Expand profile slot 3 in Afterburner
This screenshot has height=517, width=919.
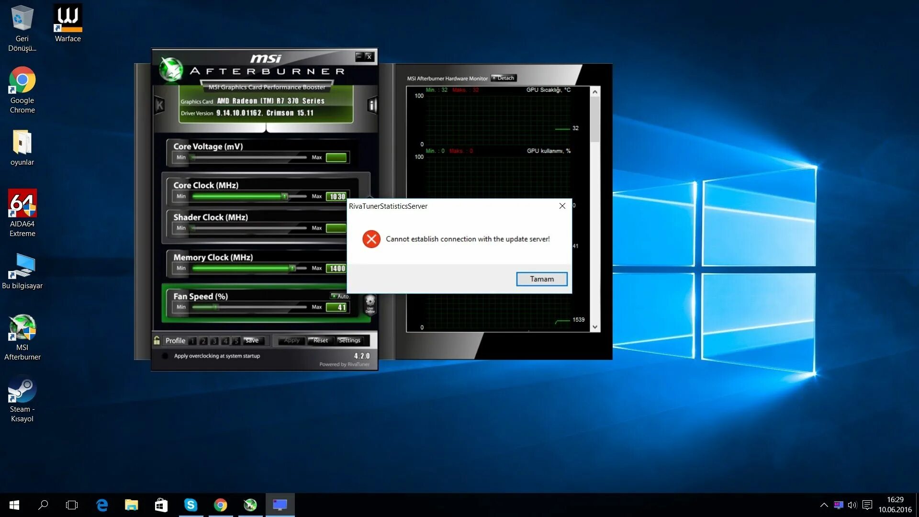(213, 340)
